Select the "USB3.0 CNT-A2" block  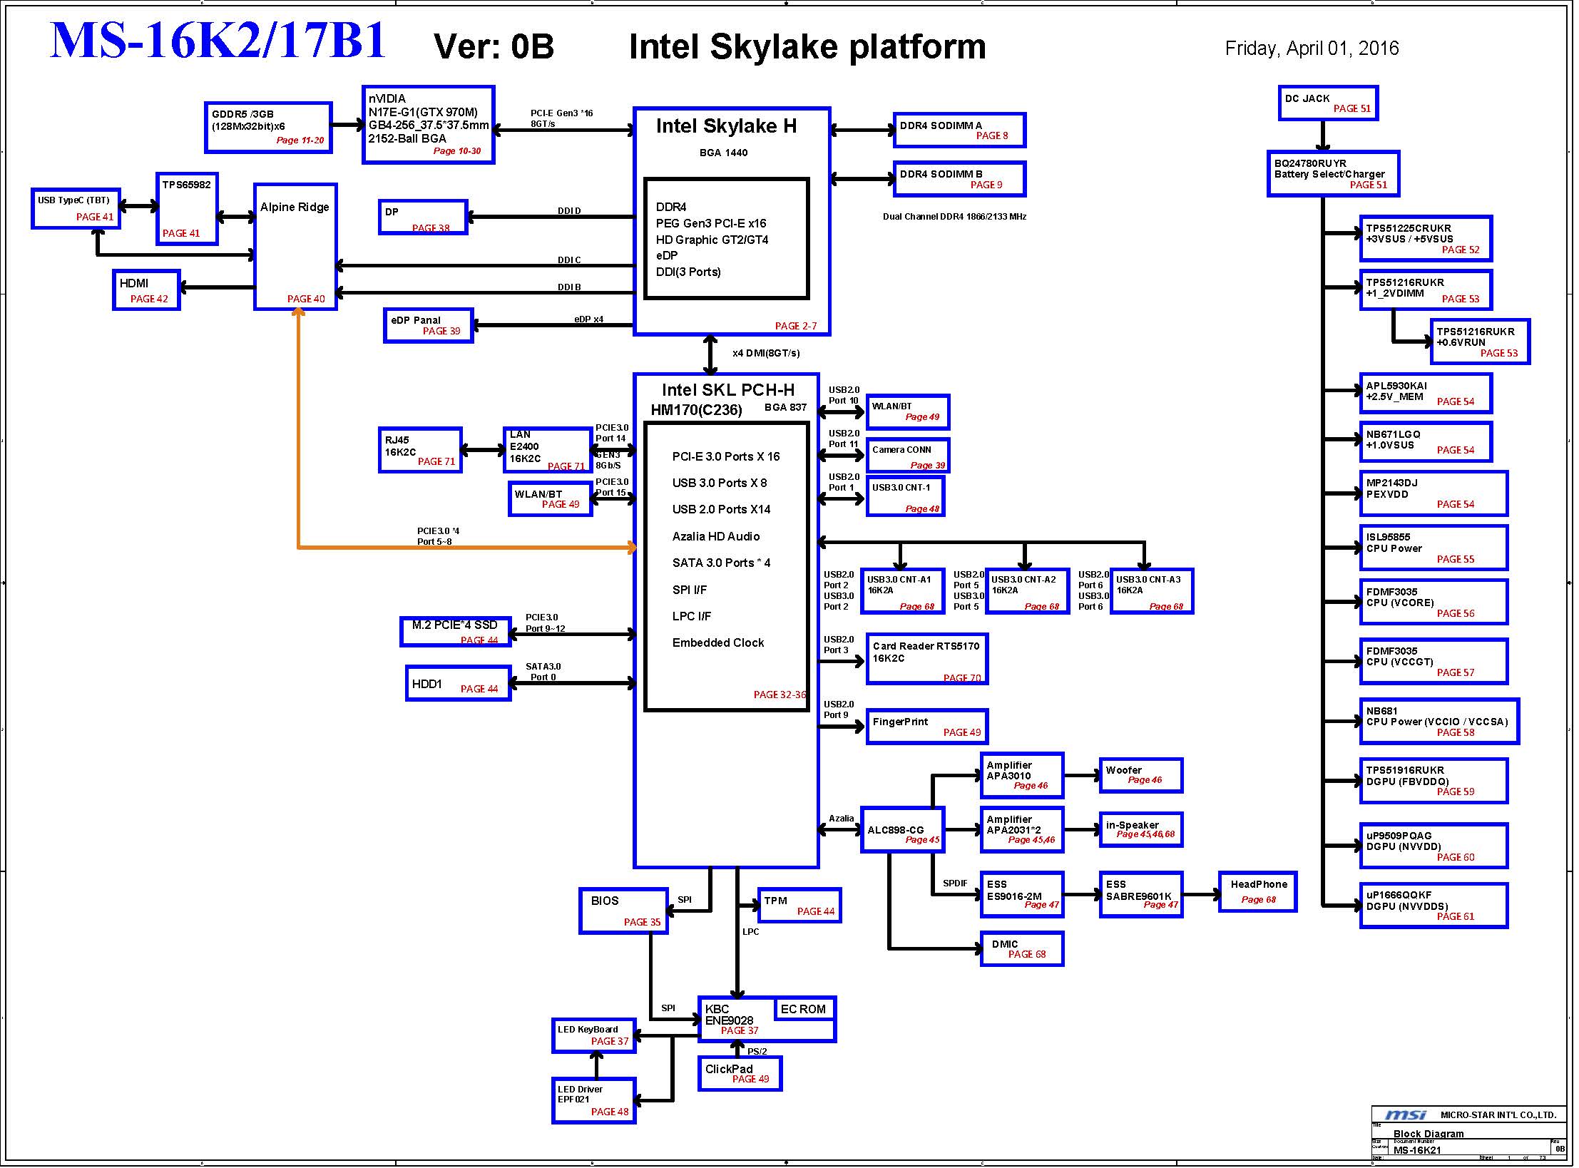click(1027, 591)
